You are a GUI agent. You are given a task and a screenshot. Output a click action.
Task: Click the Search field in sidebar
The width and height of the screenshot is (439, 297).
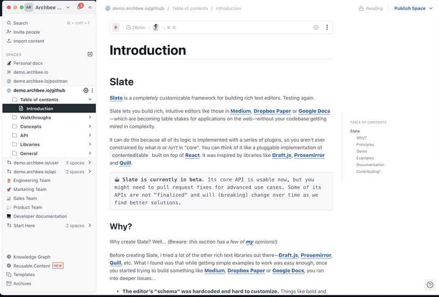click(21, 23)
